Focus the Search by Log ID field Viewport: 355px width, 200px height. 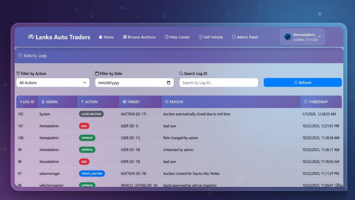tap(219, 82)
